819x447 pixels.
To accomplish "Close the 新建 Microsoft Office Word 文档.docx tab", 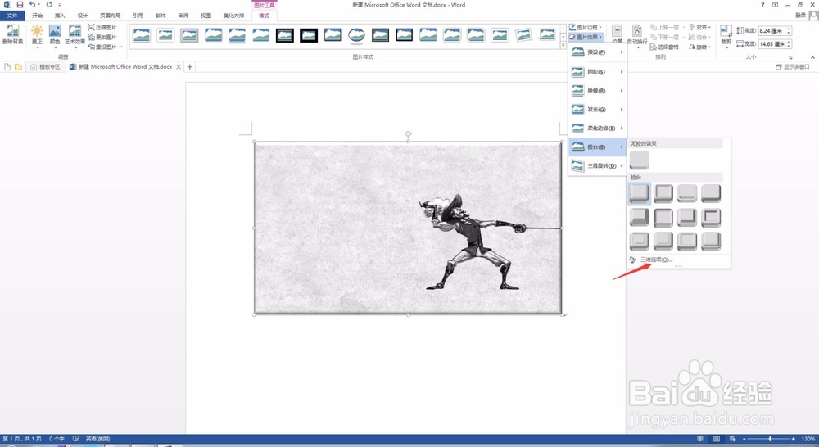I will (179, 67).
